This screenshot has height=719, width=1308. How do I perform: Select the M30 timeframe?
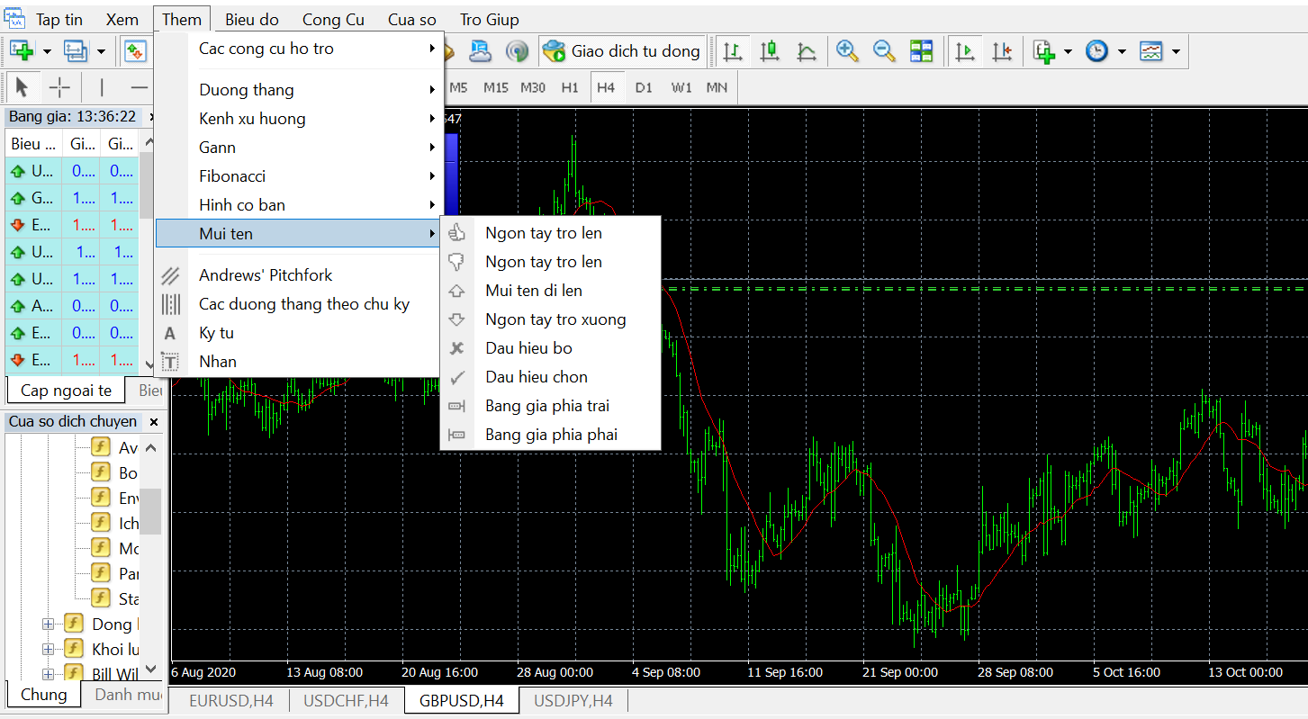pos(533,87)
